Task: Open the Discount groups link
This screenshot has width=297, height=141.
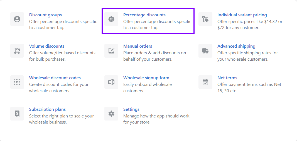Action: [x=45, y=15]
